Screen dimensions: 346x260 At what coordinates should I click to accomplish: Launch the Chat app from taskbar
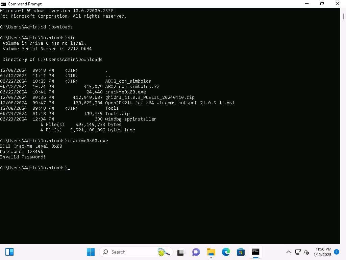tap(196, 252)
